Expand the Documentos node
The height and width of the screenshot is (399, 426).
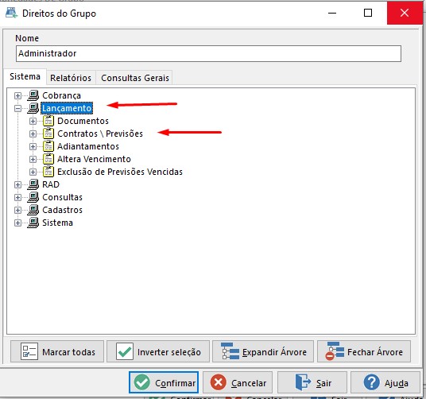33,121
